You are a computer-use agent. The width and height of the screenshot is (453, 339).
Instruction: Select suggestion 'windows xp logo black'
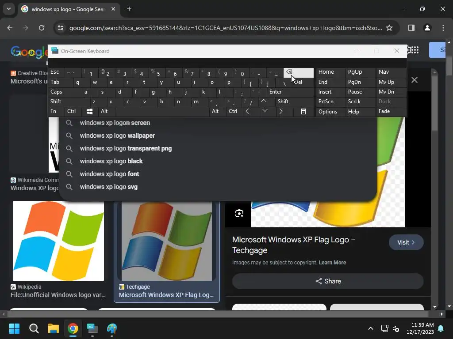pos(218,161)
